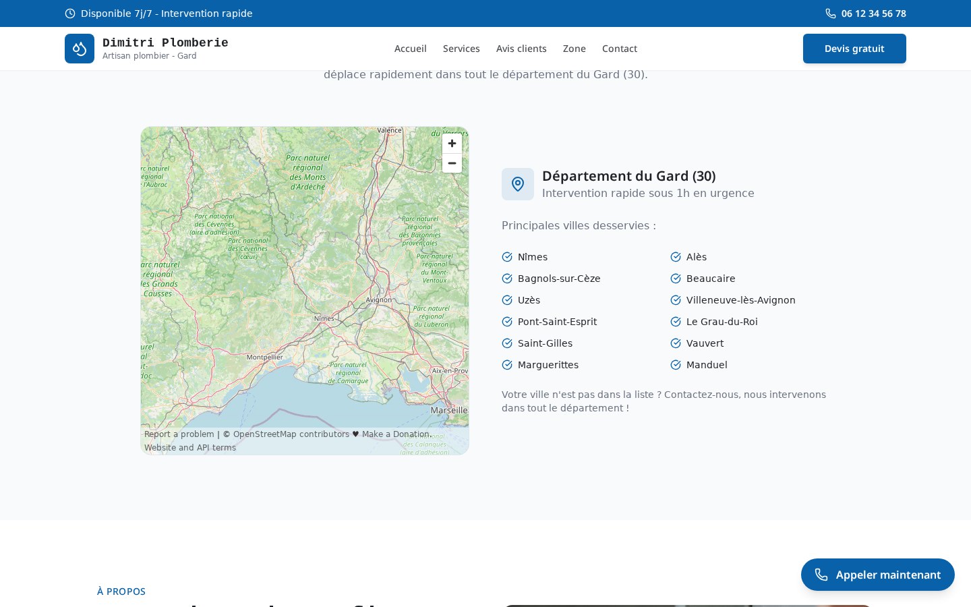Click the Appeler maintenant floating button

(x=878, y=575)
